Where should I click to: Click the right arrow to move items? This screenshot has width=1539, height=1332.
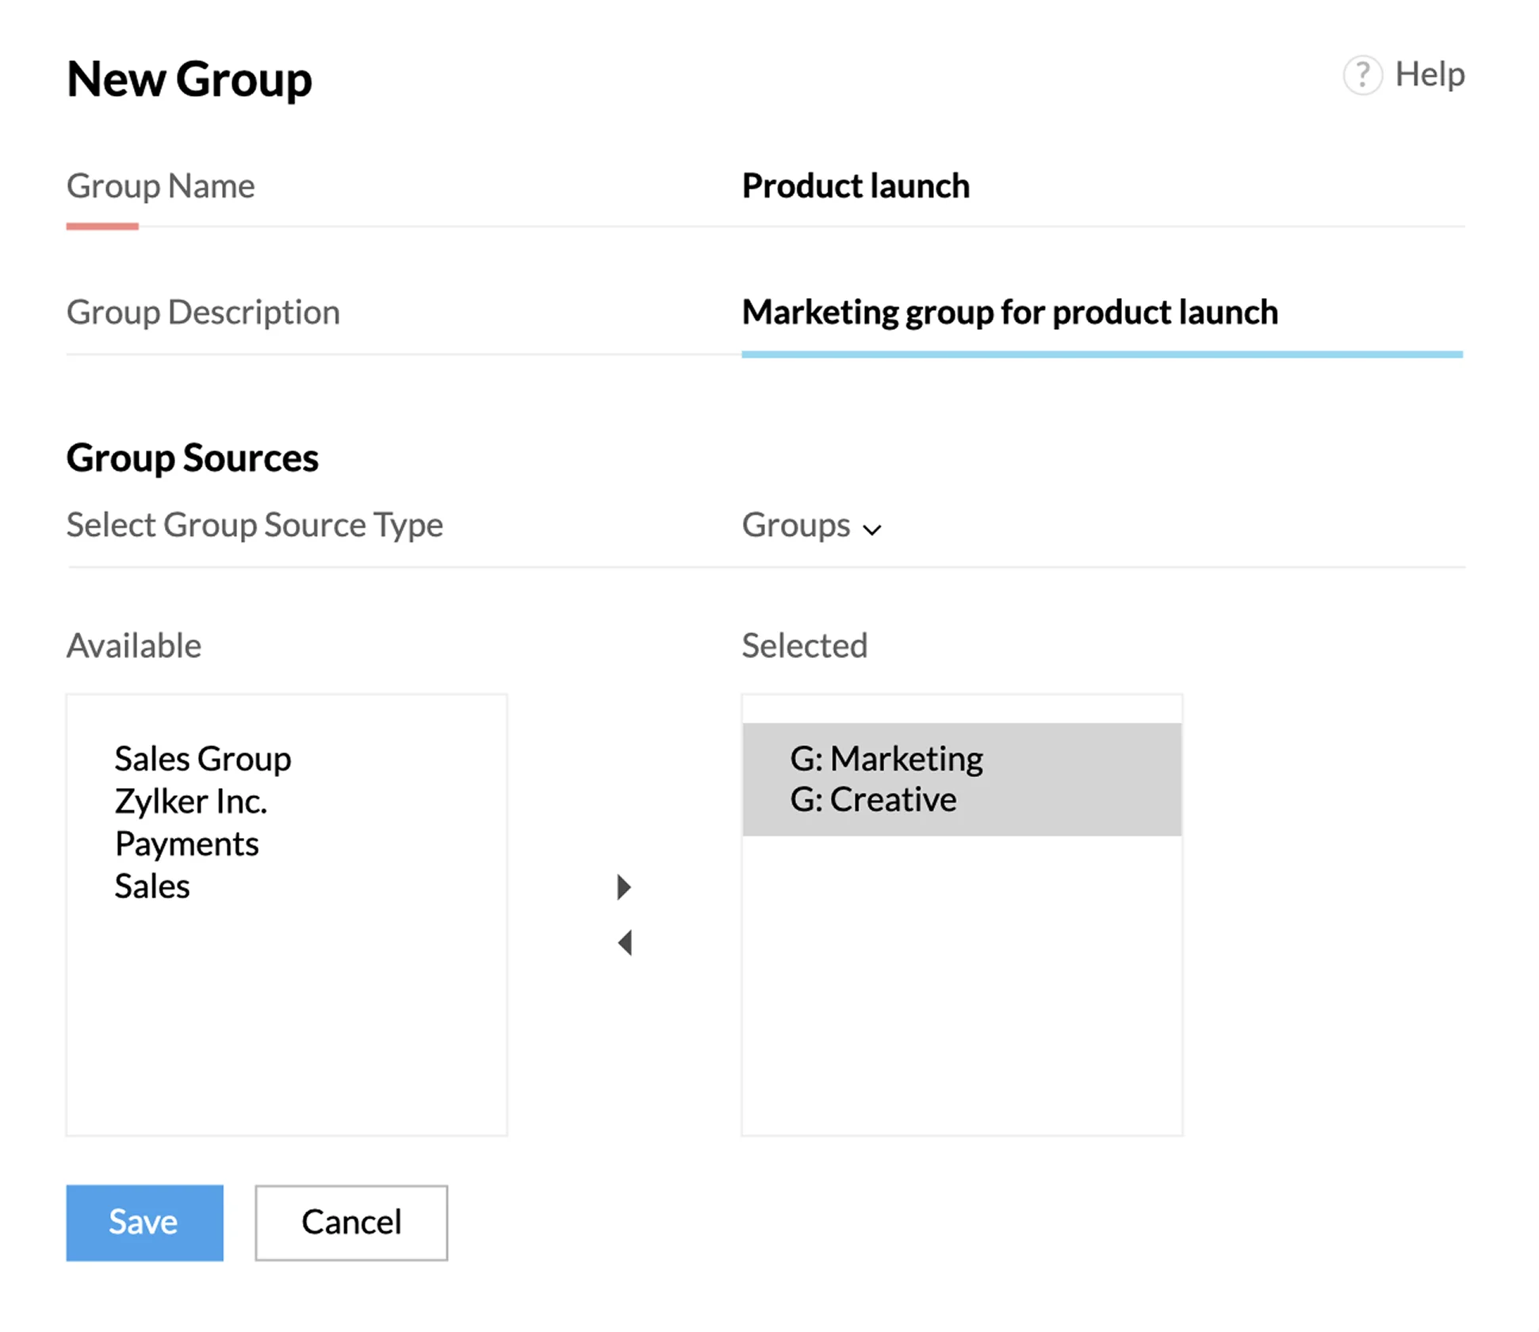click(624, 887)
